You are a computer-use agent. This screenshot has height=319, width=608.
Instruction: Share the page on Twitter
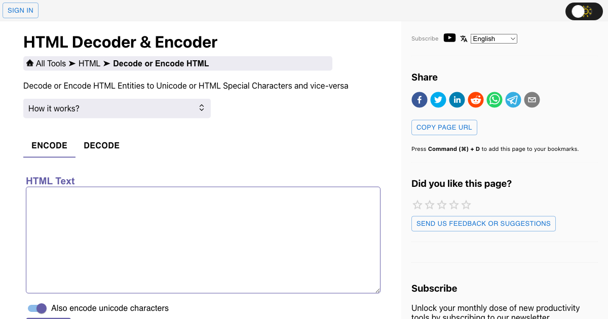[438, 100]
